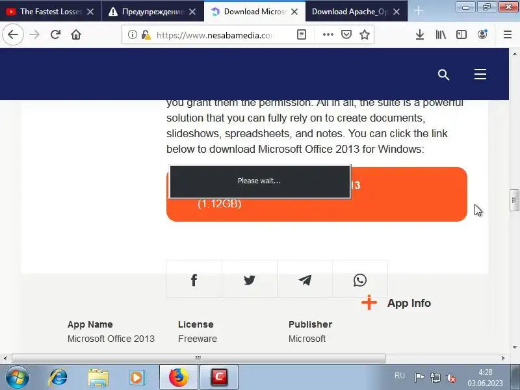Show site information via the info icon
The image size is (520, 390).
[x=133, y=34]
